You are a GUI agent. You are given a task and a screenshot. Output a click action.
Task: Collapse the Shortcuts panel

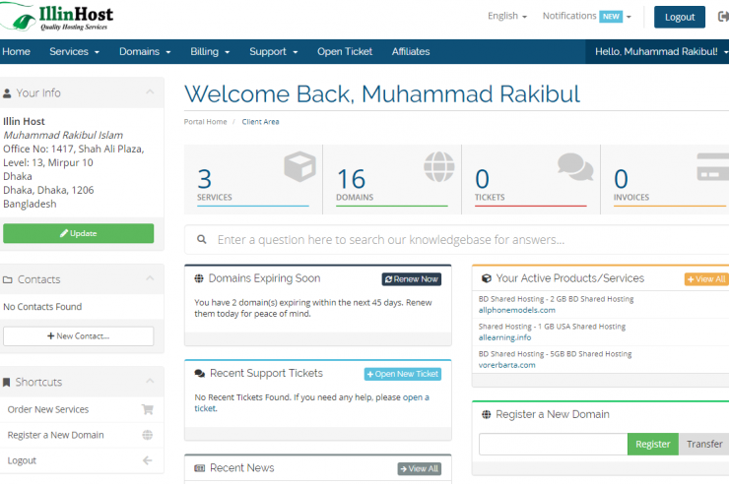150,382
